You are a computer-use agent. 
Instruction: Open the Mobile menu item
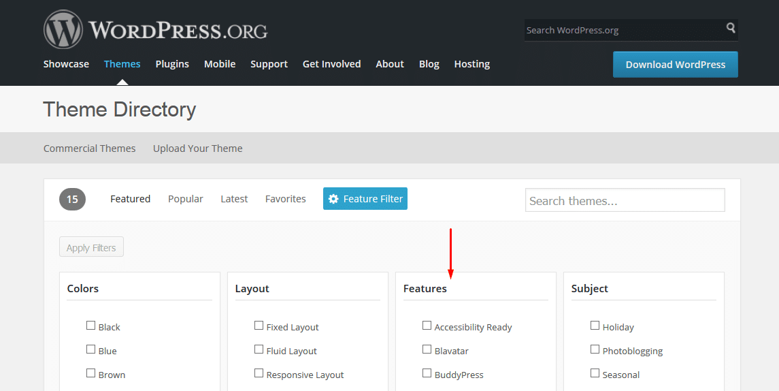[x=220, y=64]
